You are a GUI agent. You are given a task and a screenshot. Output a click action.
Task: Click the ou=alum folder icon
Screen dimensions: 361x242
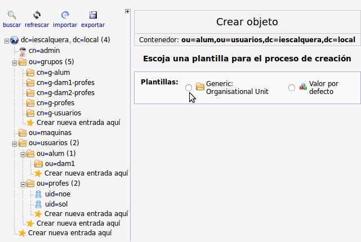[x=30, y=154]
